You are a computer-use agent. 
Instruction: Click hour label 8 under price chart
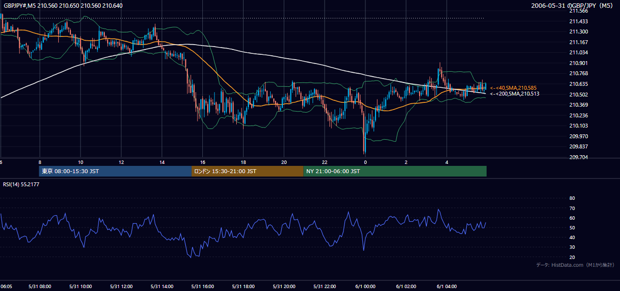point(40,162)
